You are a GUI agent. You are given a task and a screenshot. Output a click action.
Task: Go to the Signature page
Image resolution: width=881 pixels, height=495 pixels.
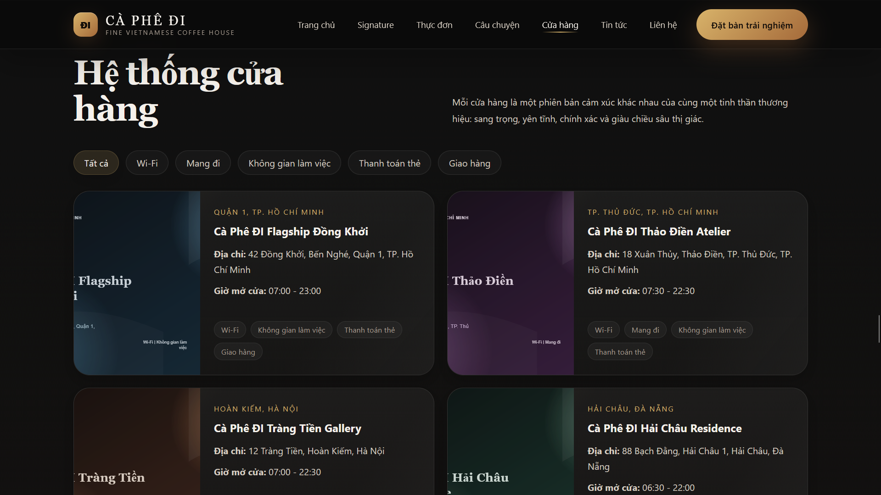coord(375,25)
